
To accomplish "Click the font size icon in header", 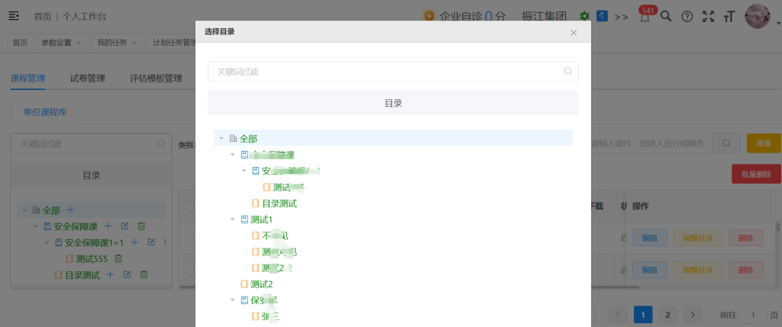I will tap(729, 16).
